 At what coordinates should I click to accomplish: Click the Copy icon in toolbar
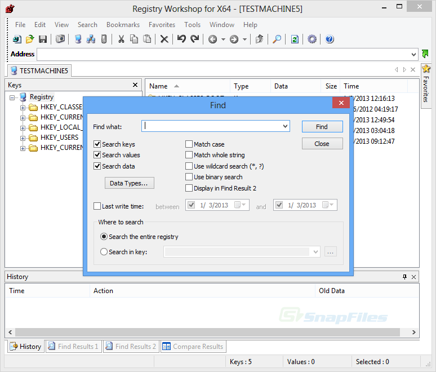(x=134, y=39)
